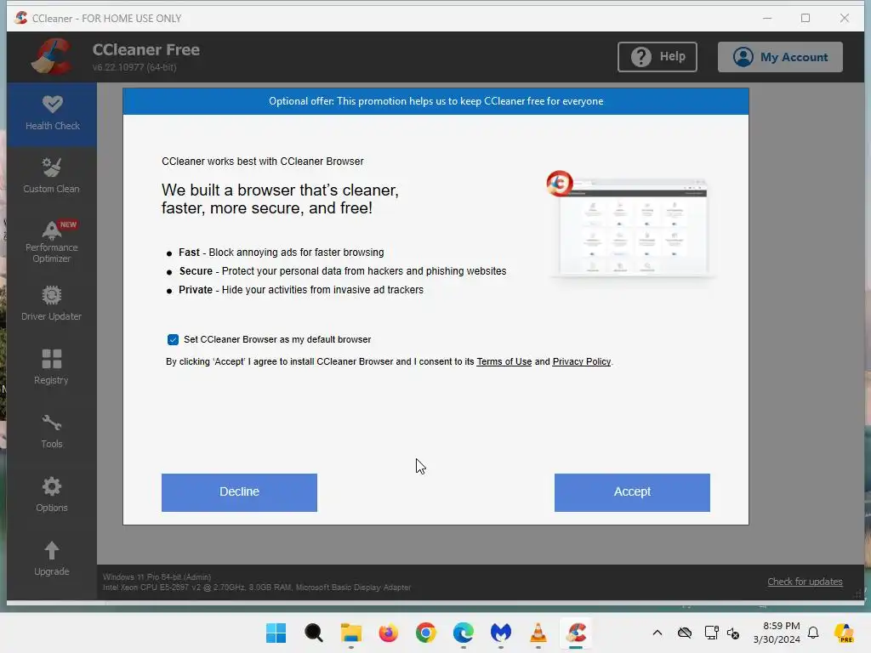Accept the CCleaner Browser installation
Viewport: 871px width, 653px height.
[632, 492]
